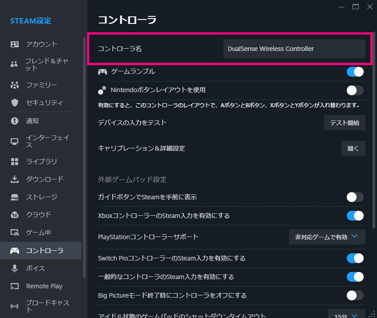
Task: Open PlayStationコントローラーサポート dropdown
Action: pyautogui.click(x=327, y=237)
